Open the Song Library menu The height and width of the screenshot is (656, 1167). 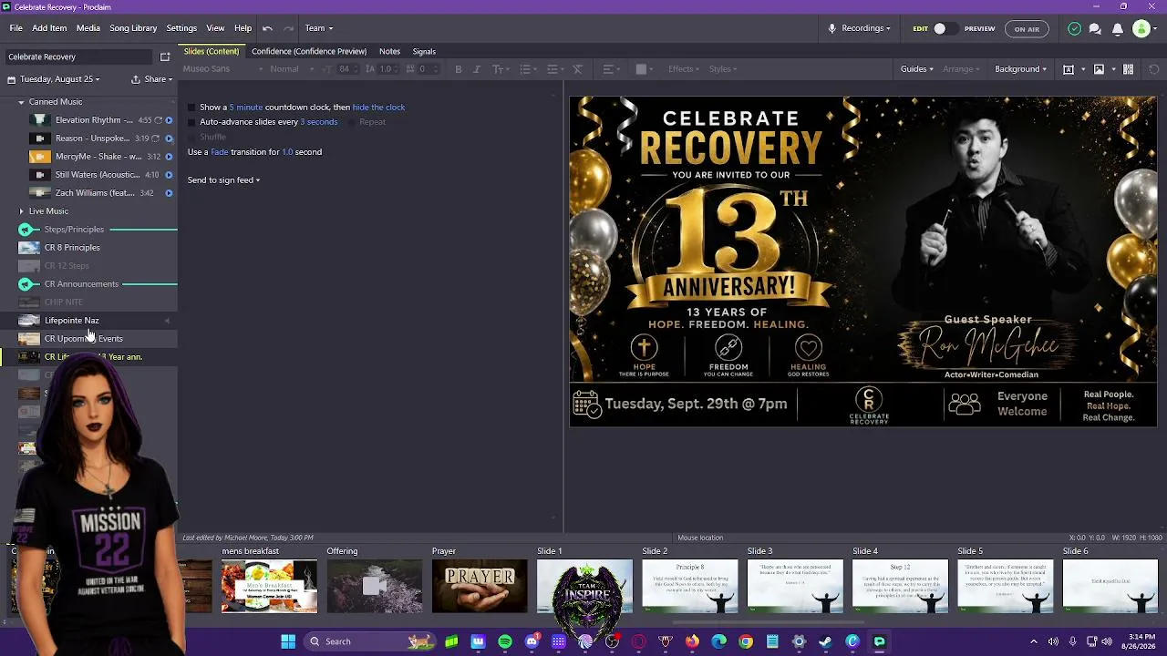133,28
